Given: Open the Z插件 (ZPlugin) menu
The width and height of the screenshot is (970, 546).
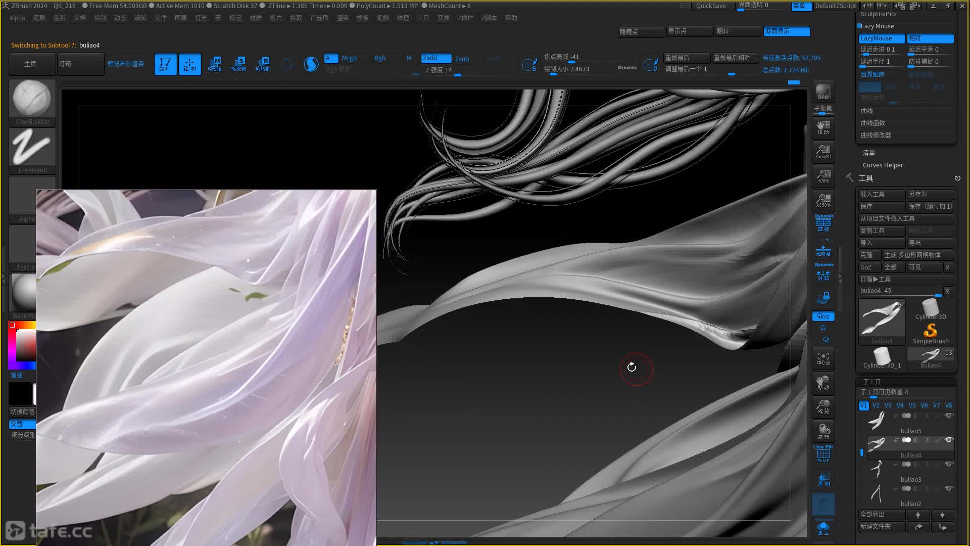Looking at the screenshot, I should (x=465, y=18).
